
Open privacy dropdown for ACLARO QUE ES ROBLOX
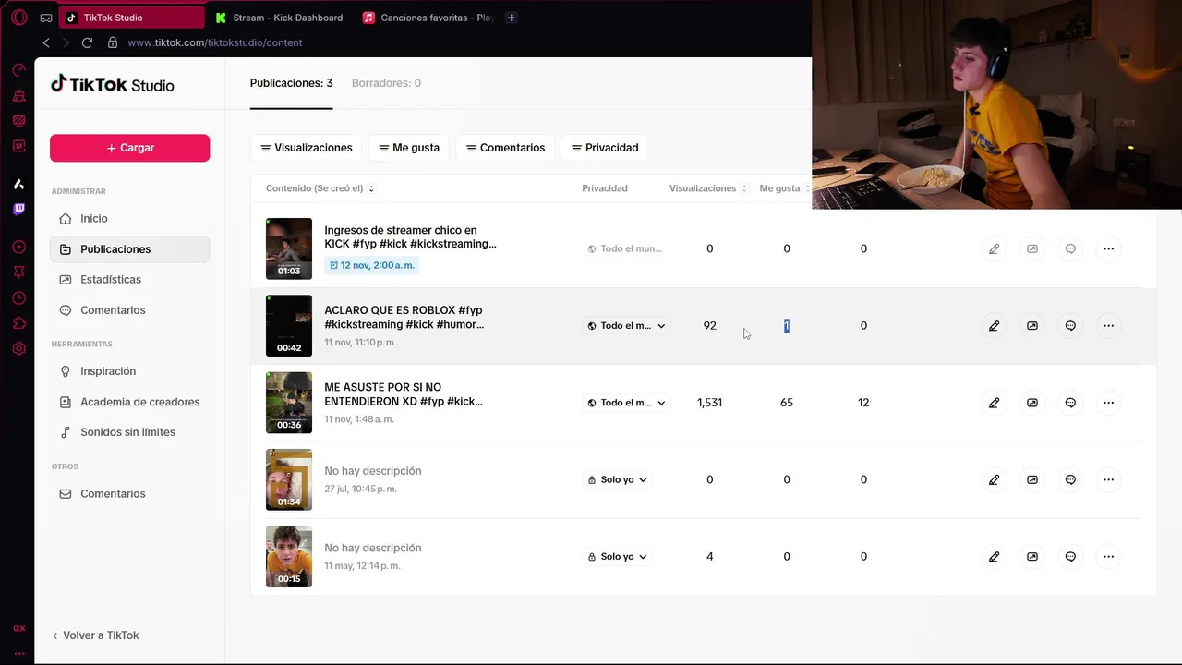pos(626,325)
